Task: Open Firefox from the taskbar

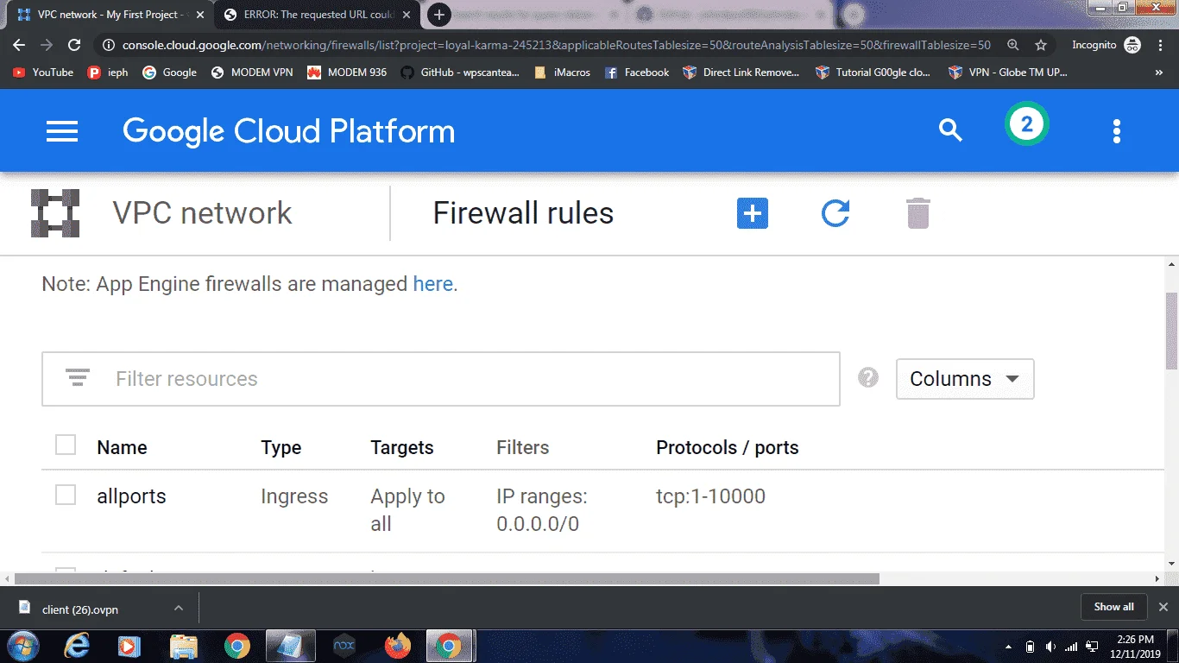Action: click(x=397, y=646)
